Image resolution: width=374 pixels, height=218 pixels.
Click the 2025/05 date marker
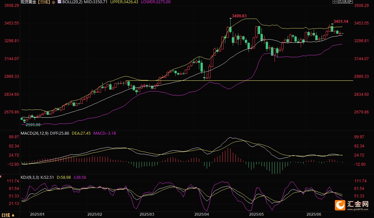(x=257, y=214)
